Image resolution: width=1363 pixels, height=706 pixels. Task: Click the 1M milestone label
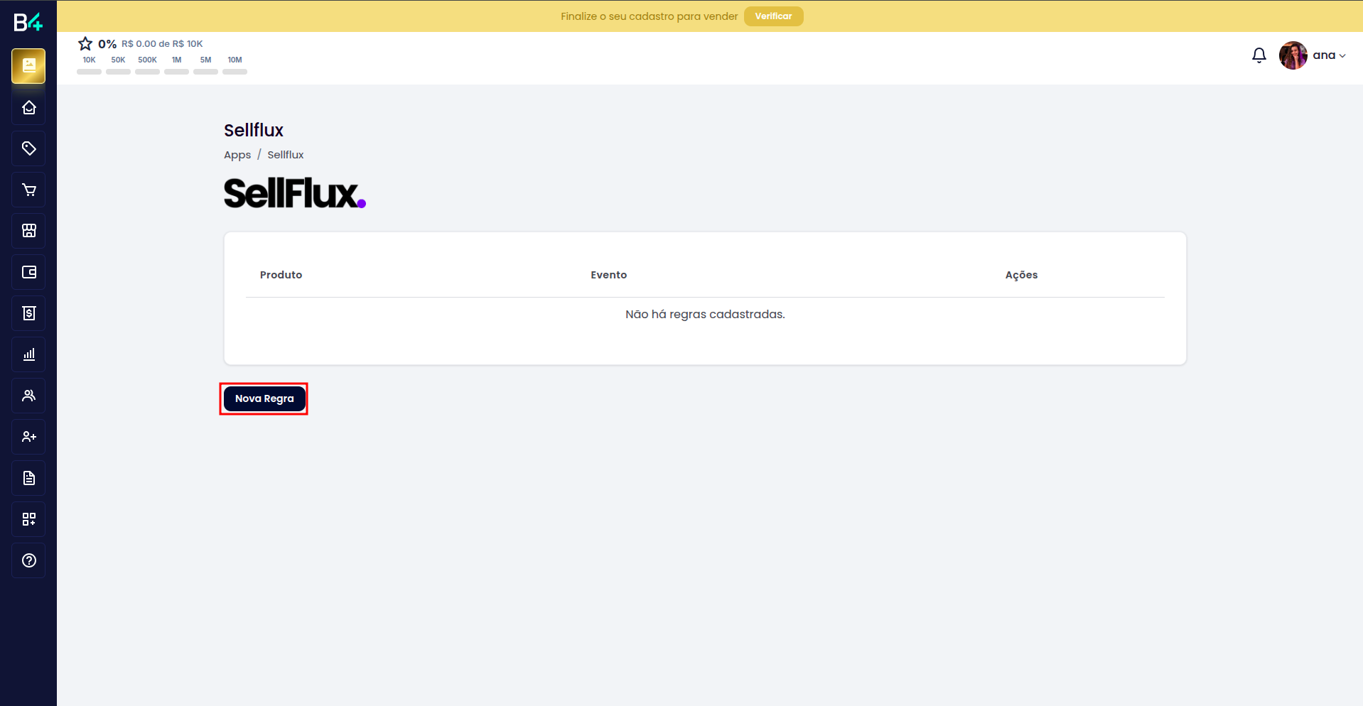click(x=176, y=60)
